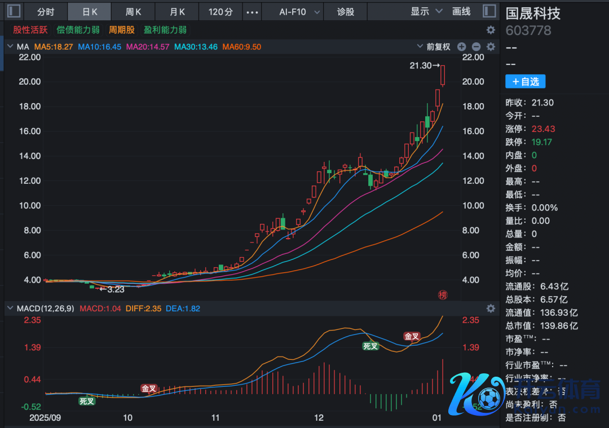The width and height of the screenshot is (609, 428).
Task: Click the 股性活跃 tag label
Action: click(30, 30)
